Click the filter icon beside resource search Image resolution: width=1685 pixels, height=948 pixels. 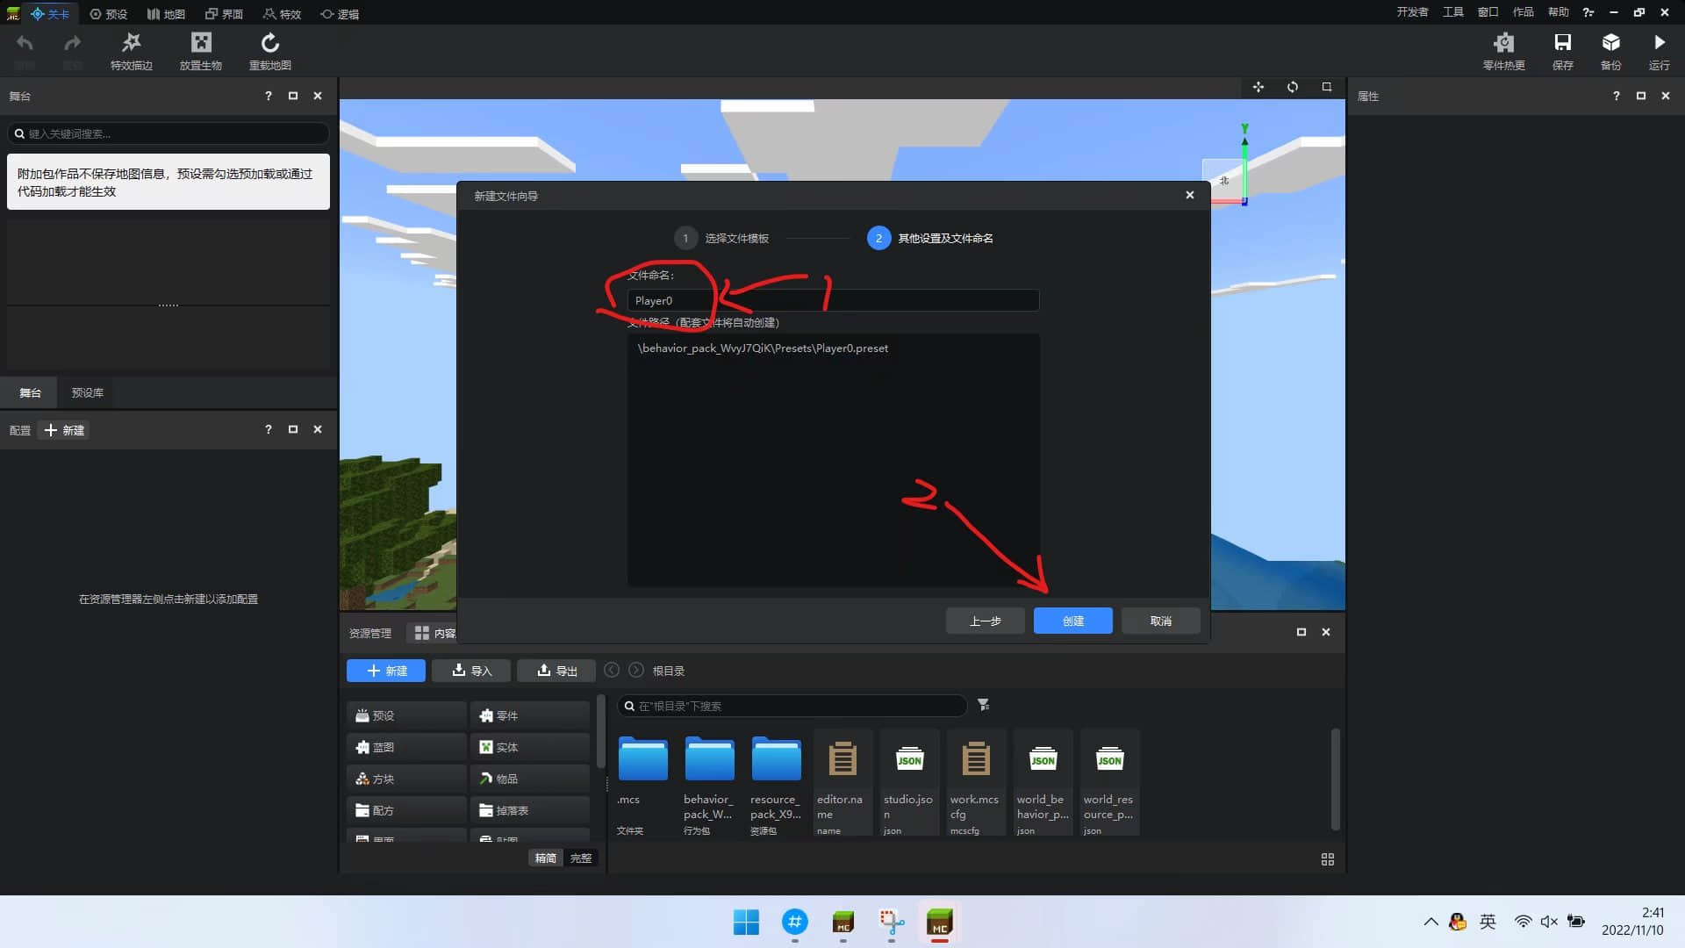click(984, 705)
